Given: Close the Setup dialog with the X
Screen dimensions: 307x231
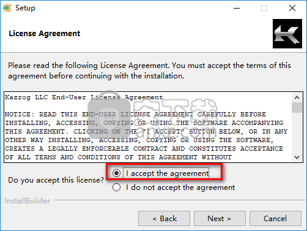Looking at the screenshot, I should [x=292, y=8].
